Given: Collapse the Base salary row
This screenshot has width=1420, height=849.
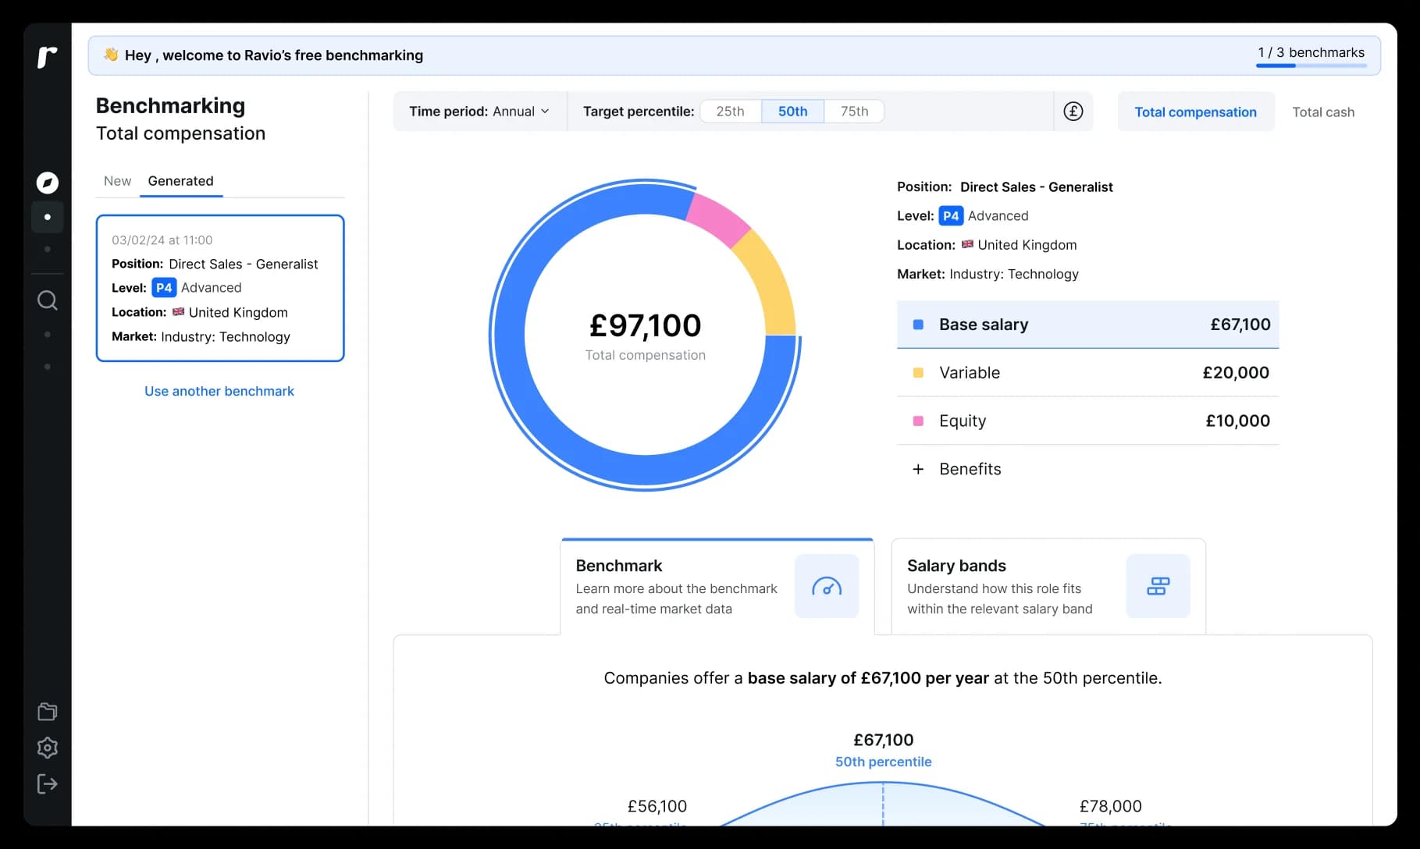Looking at the screenshot, I should coord(1085,325).
